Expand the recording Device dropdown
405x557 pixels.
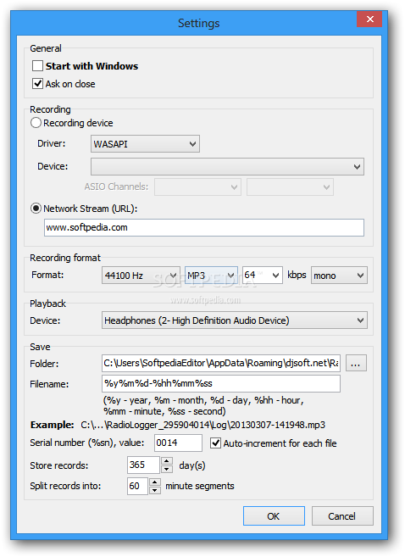[x=227, y=167]
